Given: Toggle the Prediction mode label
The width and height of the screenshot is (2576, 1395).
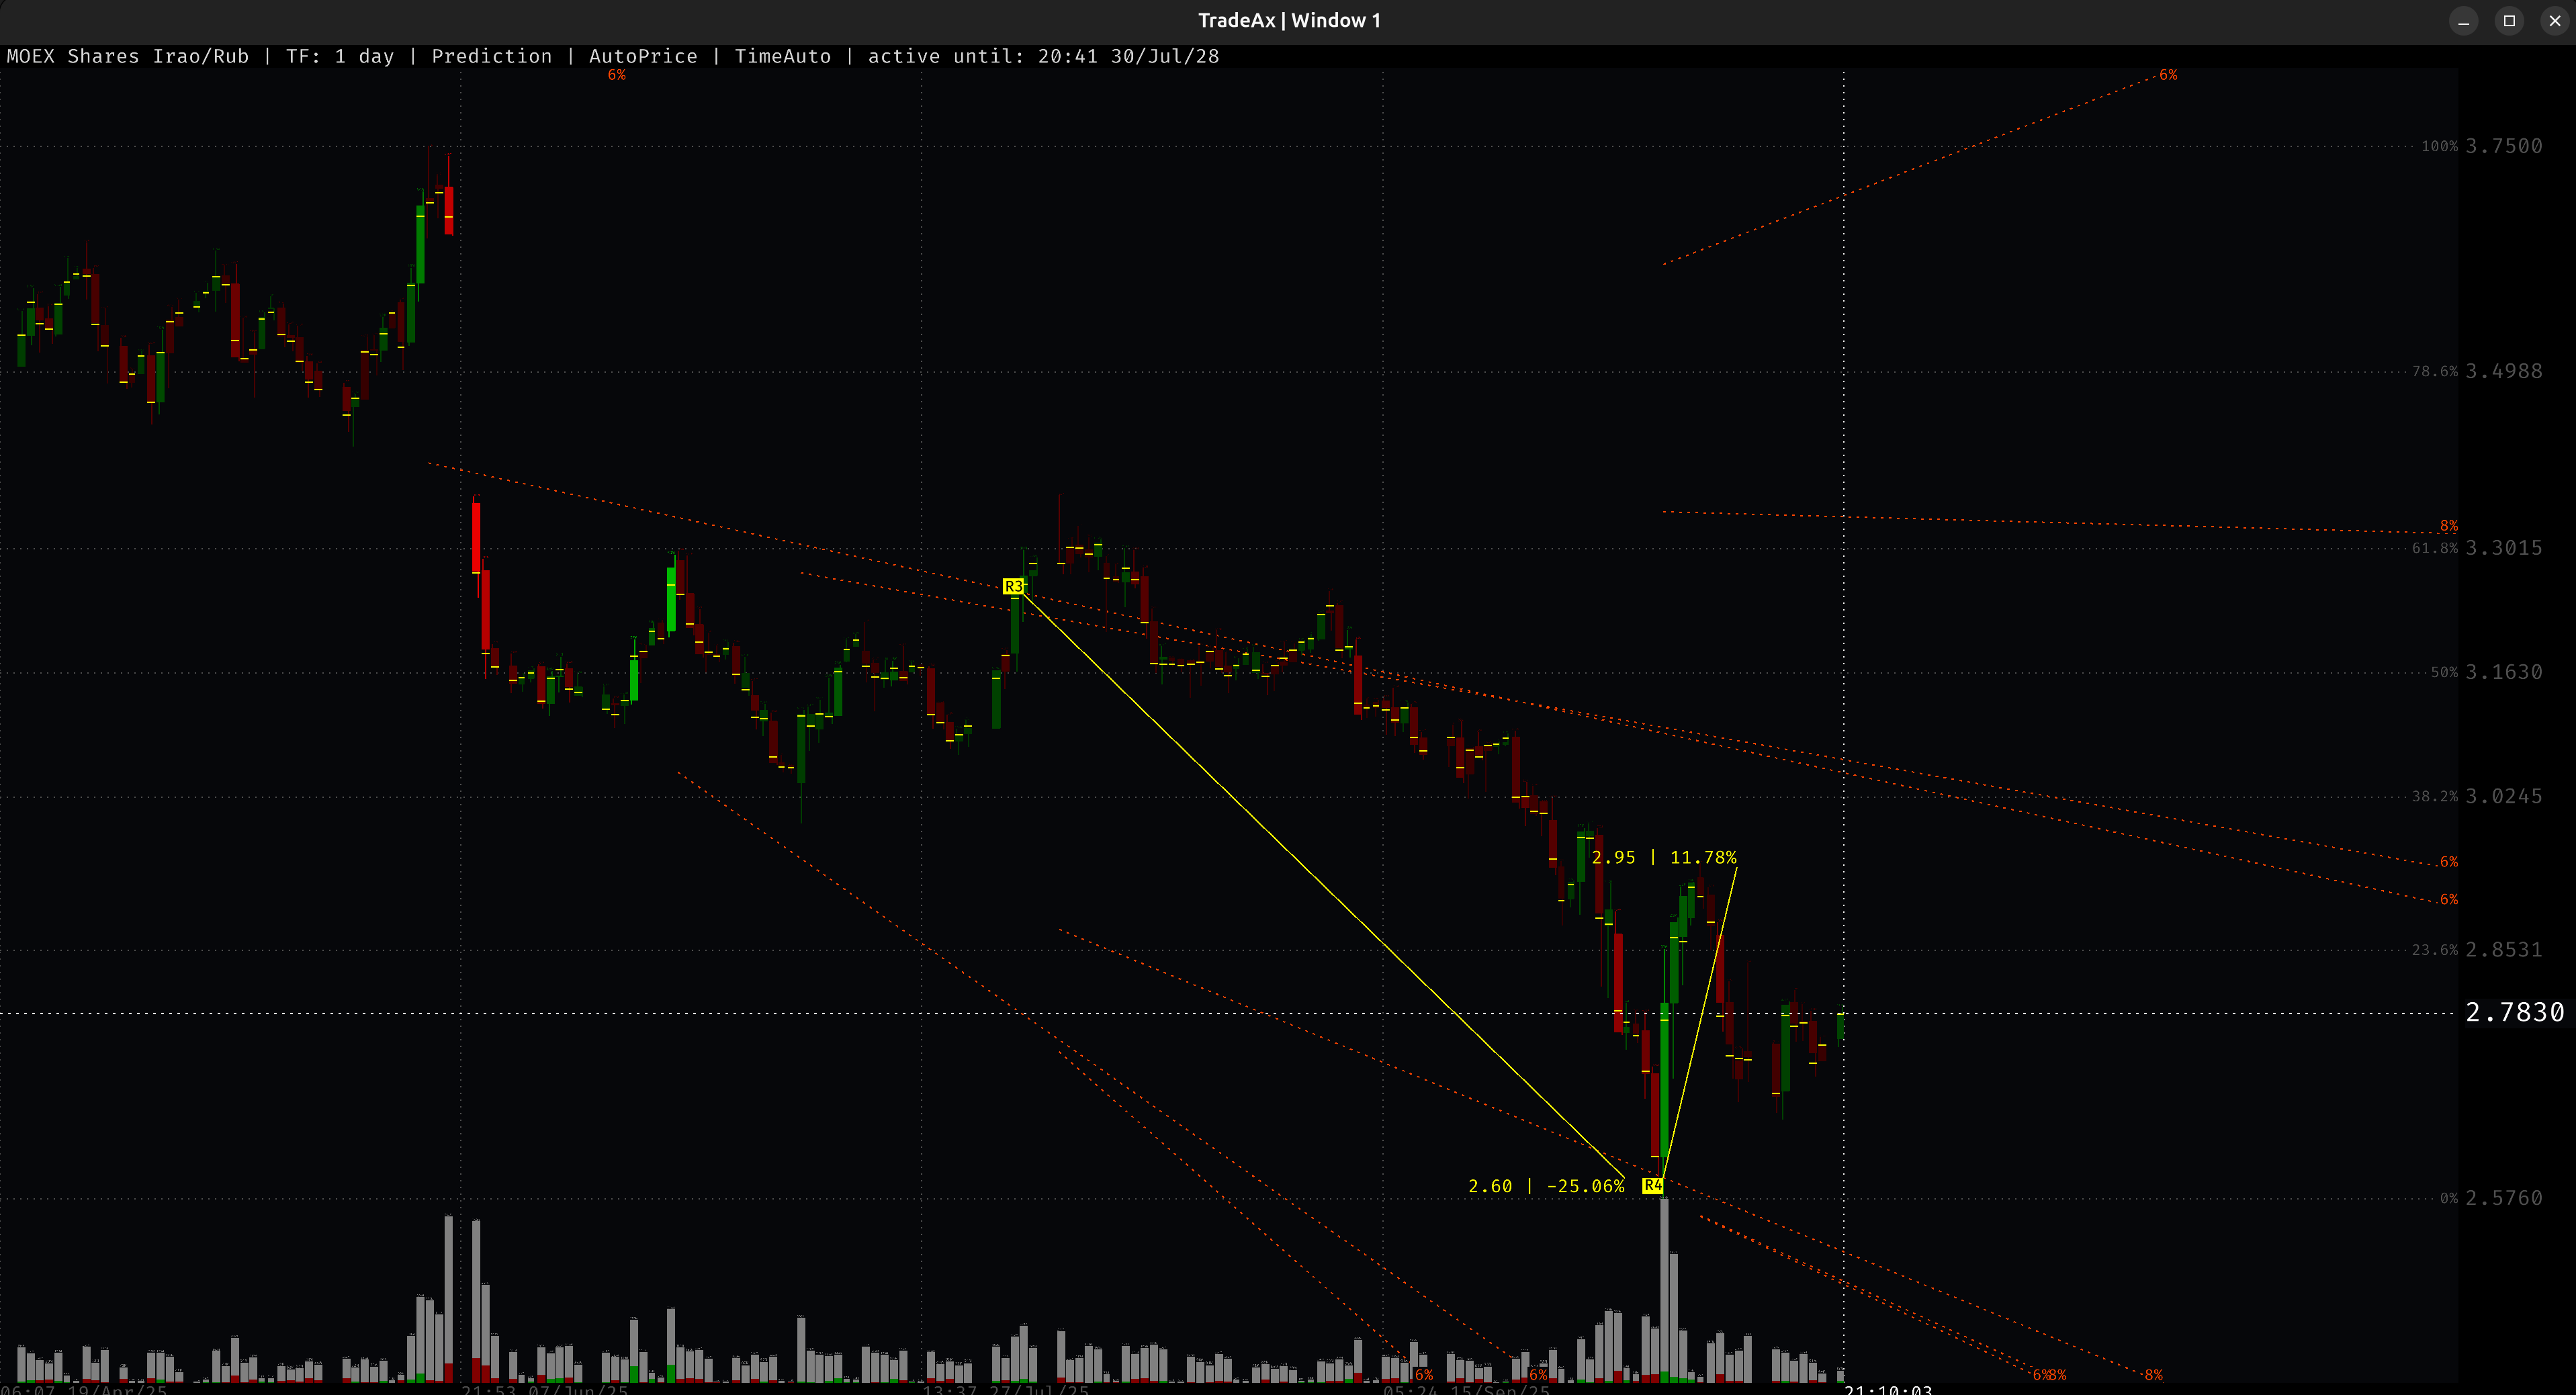Looking at the screenshot, I should [491, 56].
